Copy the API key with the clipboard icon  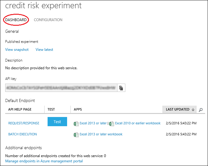click(121, 88)
